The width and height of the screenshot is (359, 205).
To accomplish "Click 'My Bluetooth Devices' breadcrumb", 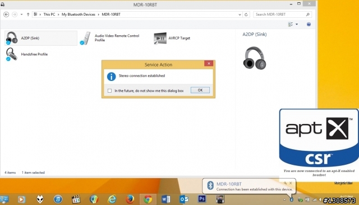I will [79, 15].
